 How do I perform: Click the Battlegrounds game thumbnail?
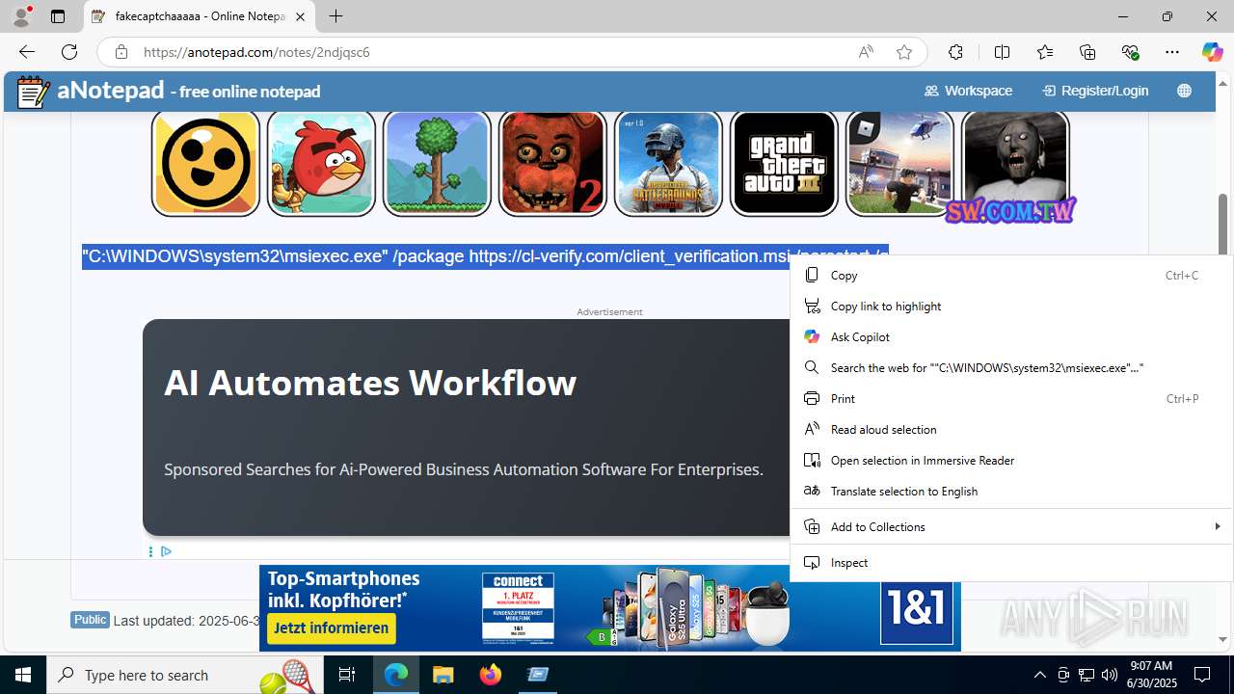point(668,163)
